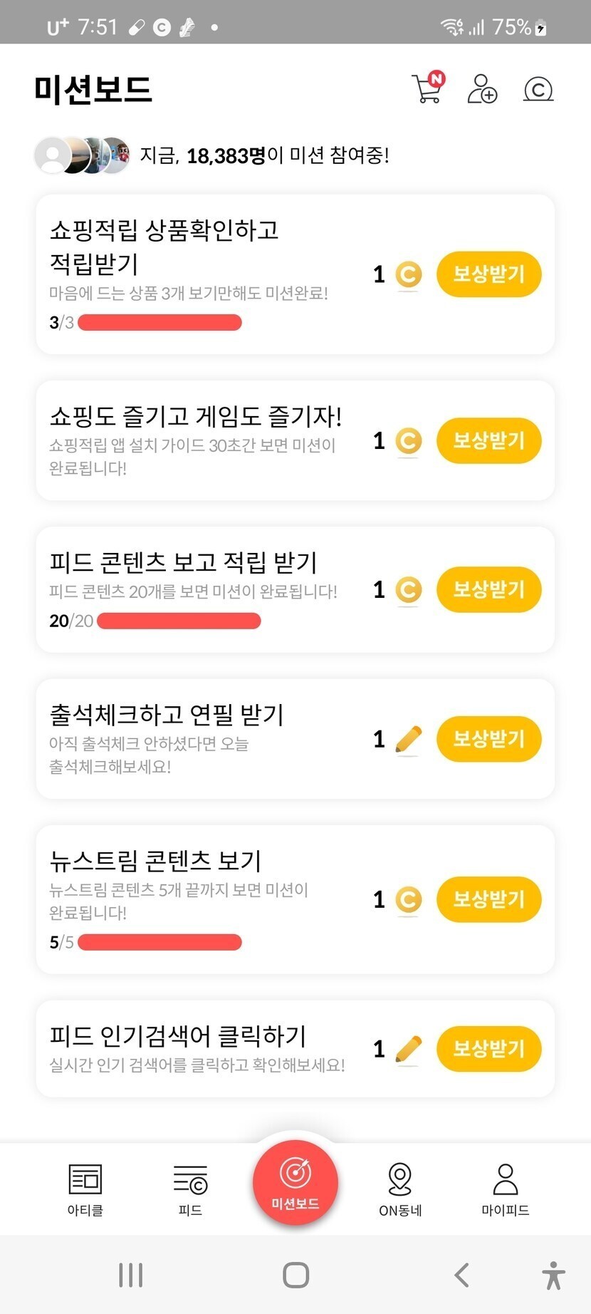The width and height of the screenshot is (591, 1314).
Task: Open the 아티클 tab
Action: click(85, 1189)
